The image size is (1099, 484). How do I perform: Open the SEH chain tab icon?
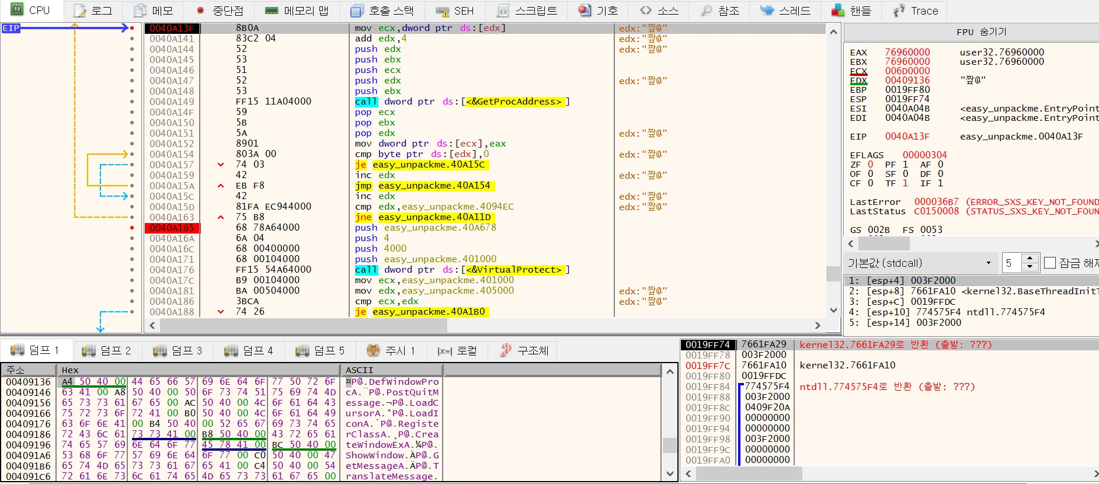point(443,11)
